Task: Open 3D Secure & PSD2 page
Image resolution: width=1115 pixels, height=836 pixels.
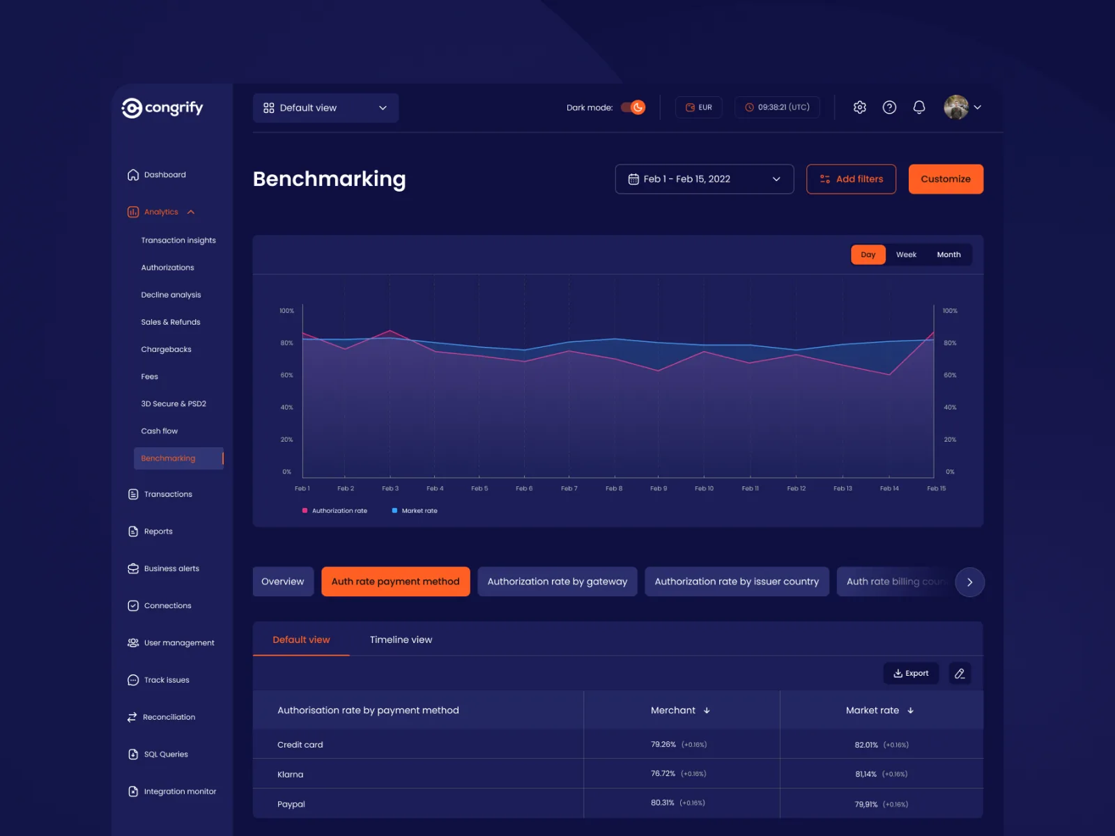Action: pyautogui.click(x=174, y=403)
